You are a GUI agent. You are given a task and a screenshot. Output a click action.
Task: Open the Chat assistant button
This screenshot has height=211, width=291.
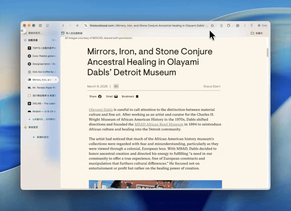[x=262, y=25]
